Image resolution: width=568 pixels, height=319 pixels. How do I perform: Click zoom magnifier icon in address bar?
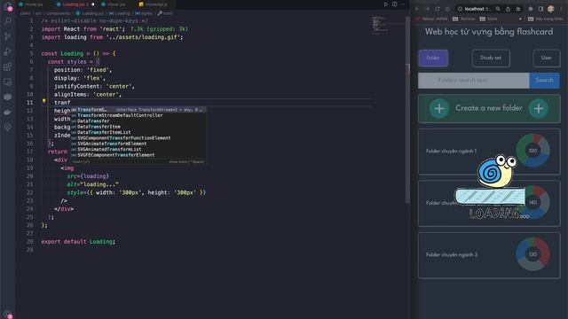(x=498, y=9)
